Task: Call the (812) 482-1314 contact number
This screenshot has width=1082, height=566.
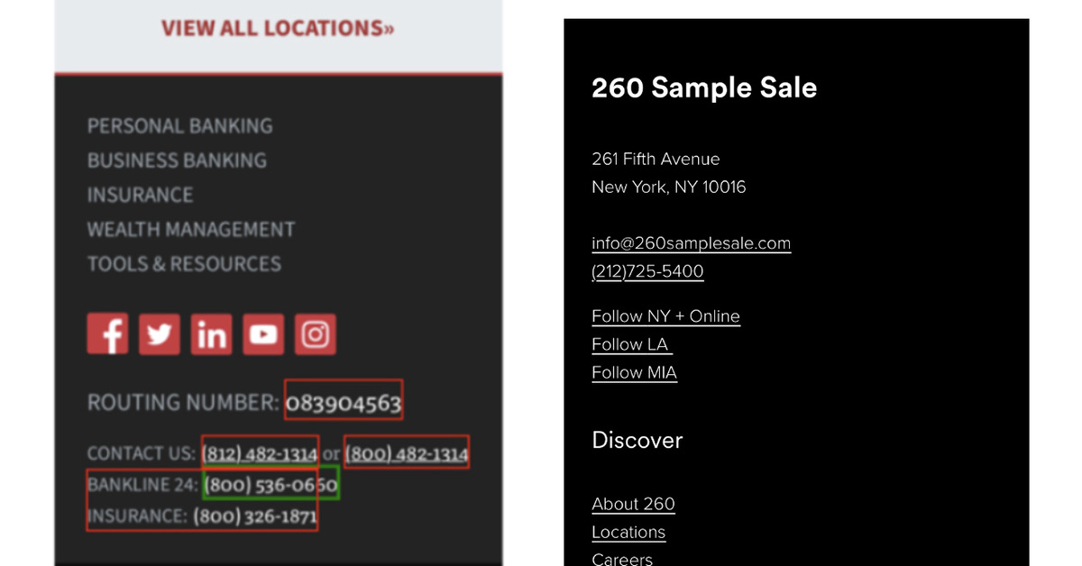Action: coord(260,453)
